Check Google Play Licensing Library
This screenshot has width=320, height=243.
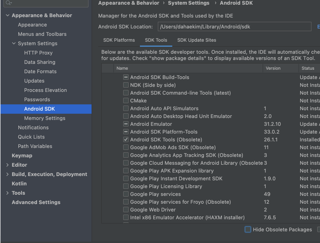point(126,186)
